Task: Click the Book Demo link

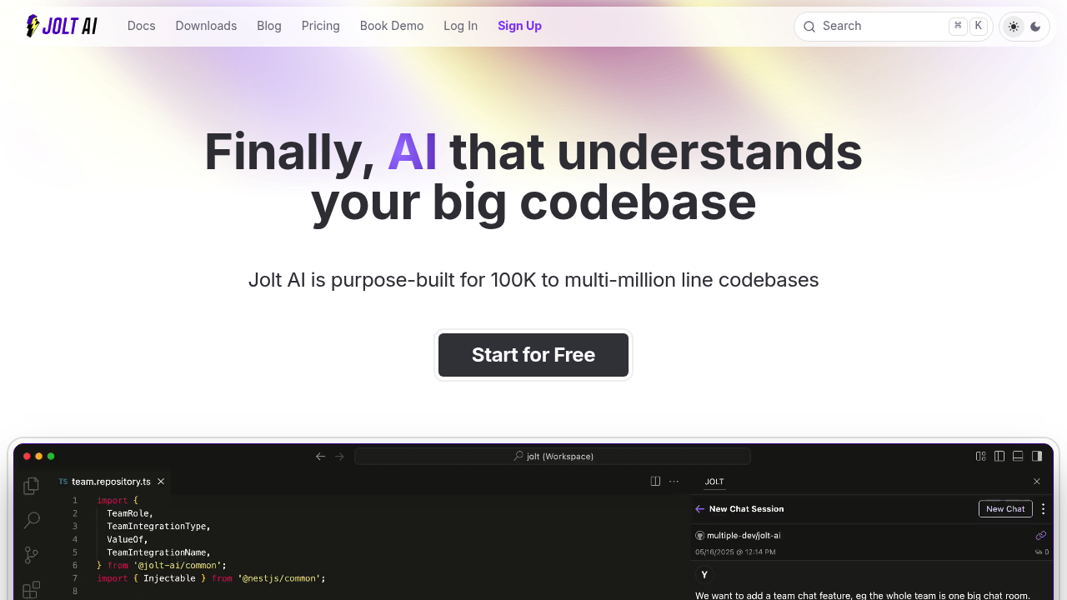Action: point(392,26)
